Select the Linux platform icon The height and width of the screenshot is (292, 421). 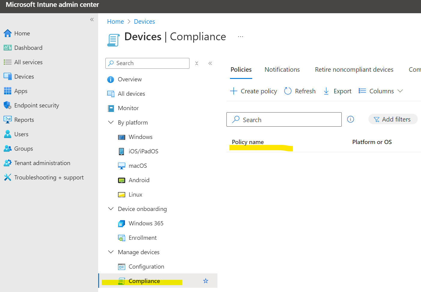122,195
